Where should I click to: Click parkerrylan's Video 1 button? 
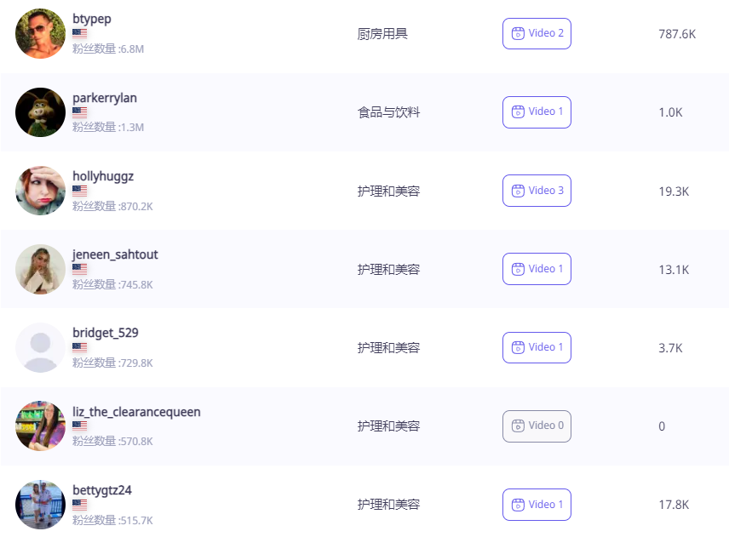(x=537, y=112)
